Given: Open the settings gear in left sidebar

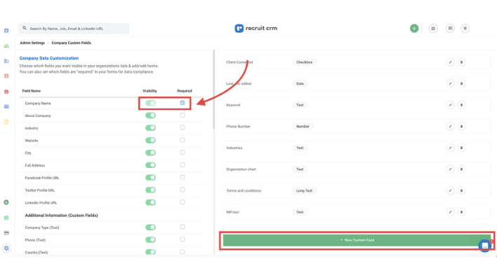Looking at the screenshot, I should coord(6,248).
